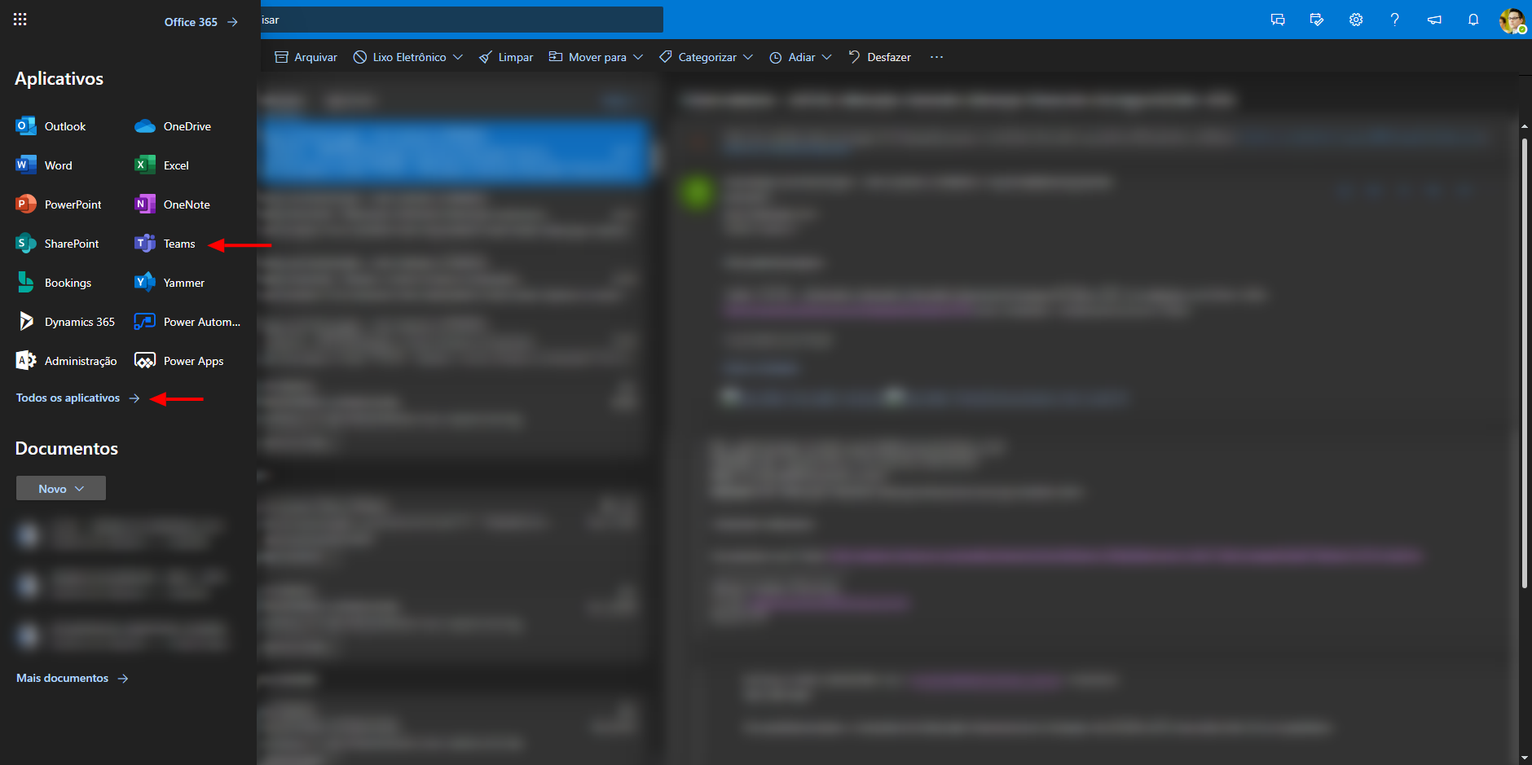Open the settings gear icon

[x=1356, y=20]
